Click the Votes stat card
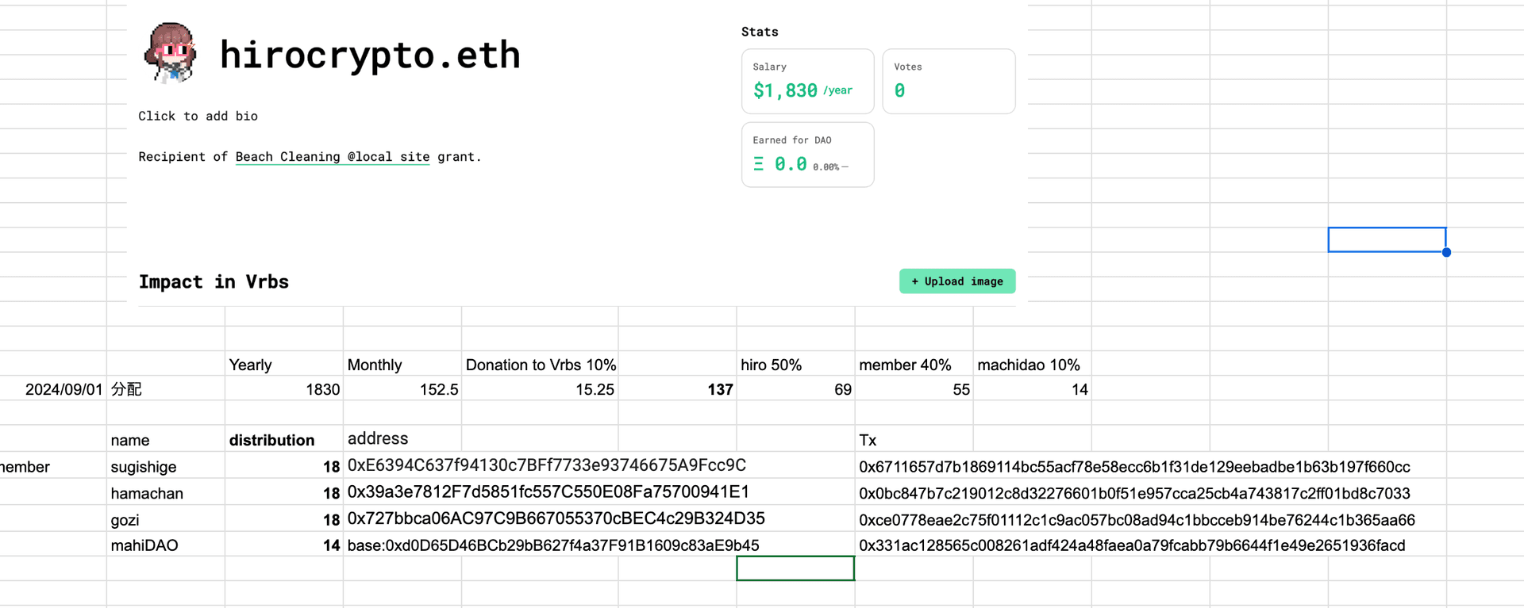The image size is (1524, 608). pos(948,82)
